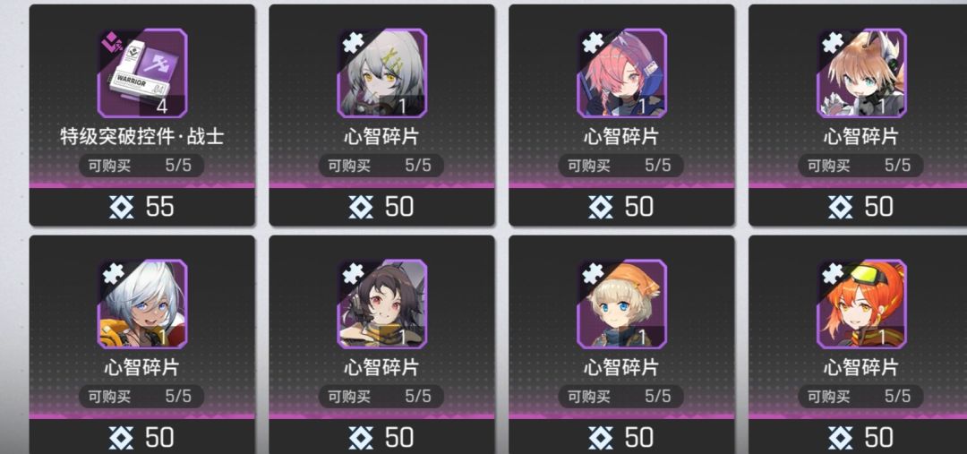
Task: Select the blonde orange-bandana character fragment icon
Action: [621, 304]
